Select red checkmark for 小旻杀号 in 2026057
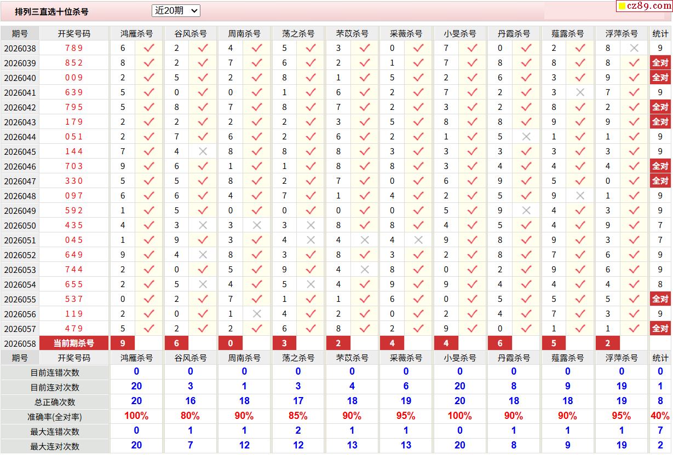Image resolution: width=673 pixels, height=455 pixels. pyautogui.click(x=473, y=329)
